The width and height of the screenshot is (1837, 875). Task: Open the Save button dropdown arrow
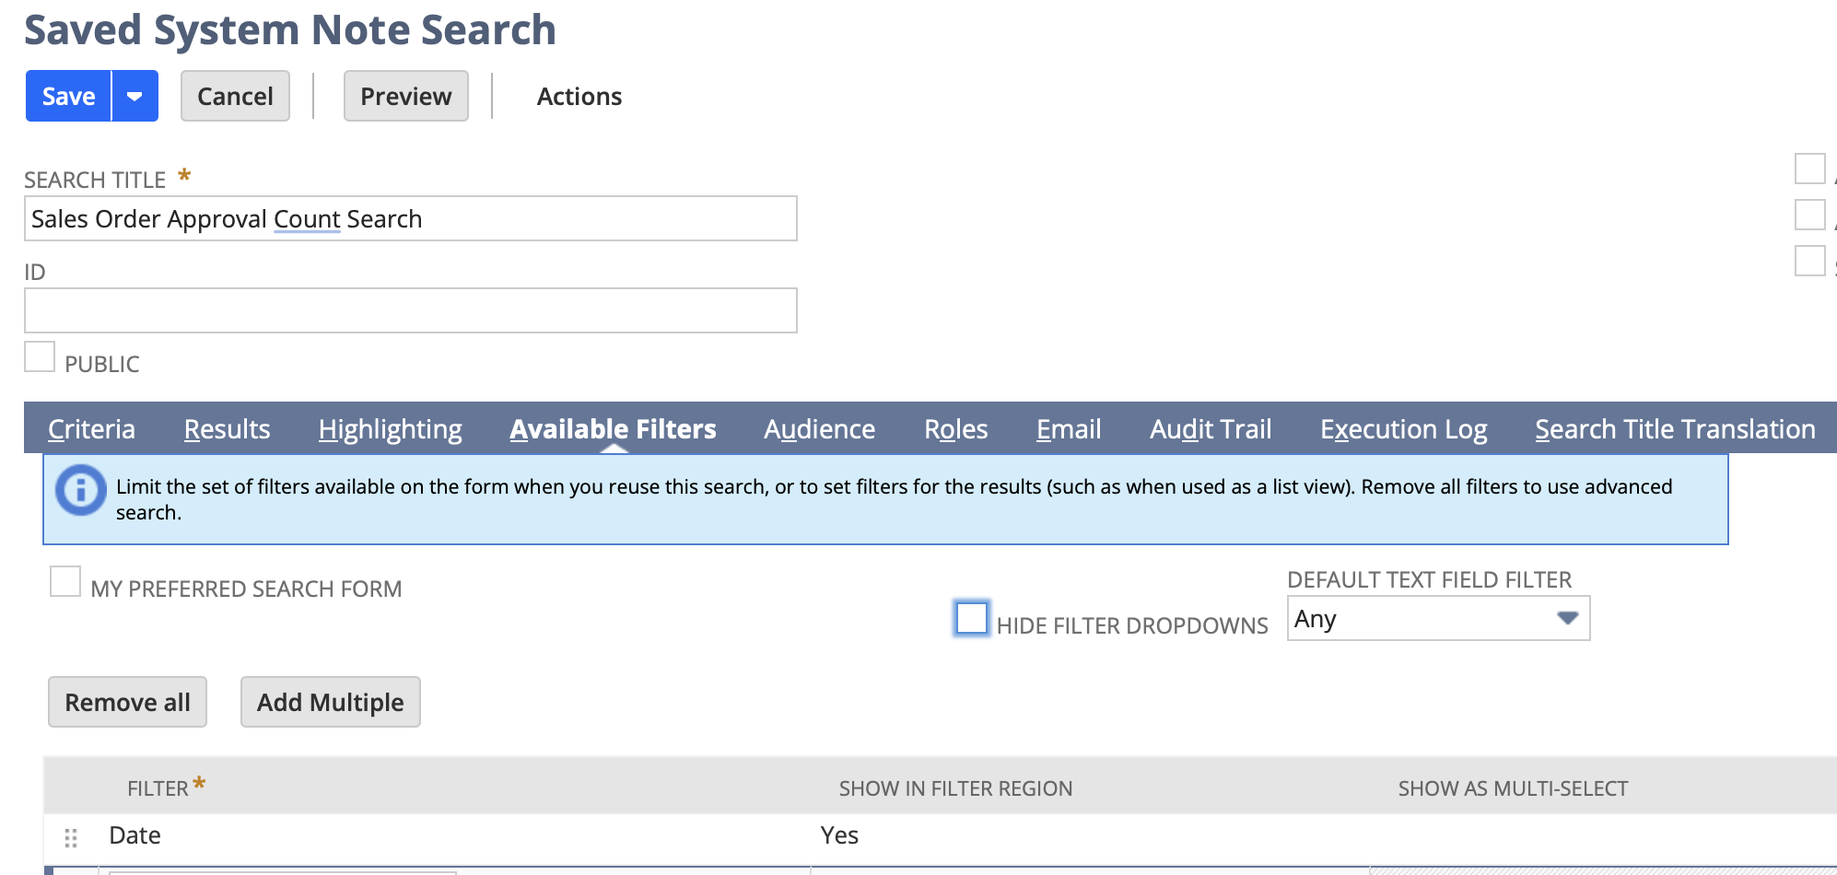coord(135,97)
